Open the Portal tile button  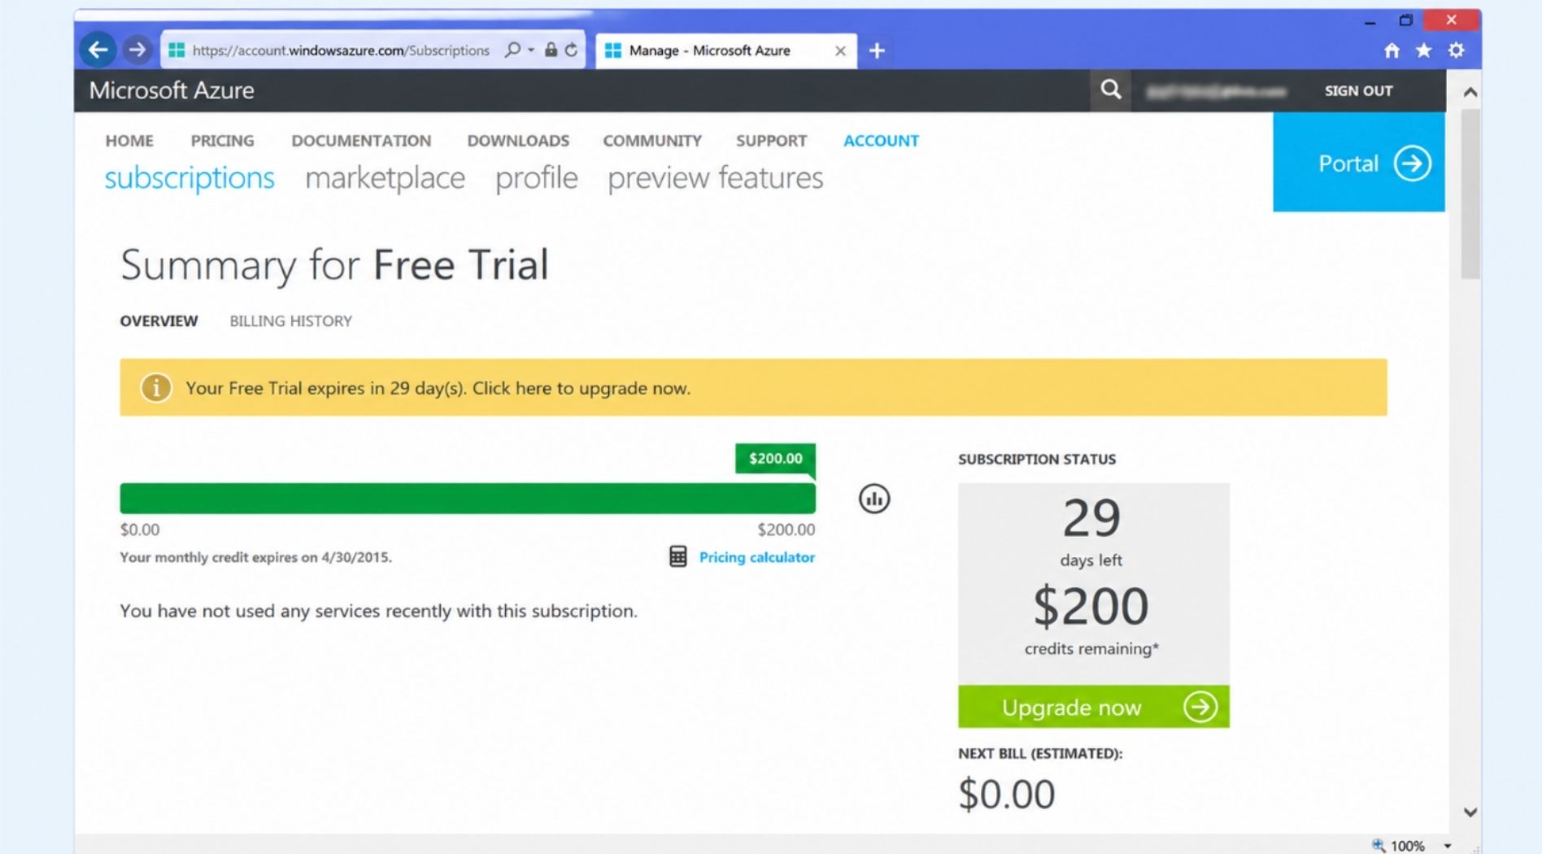[x=1359, y=162]
